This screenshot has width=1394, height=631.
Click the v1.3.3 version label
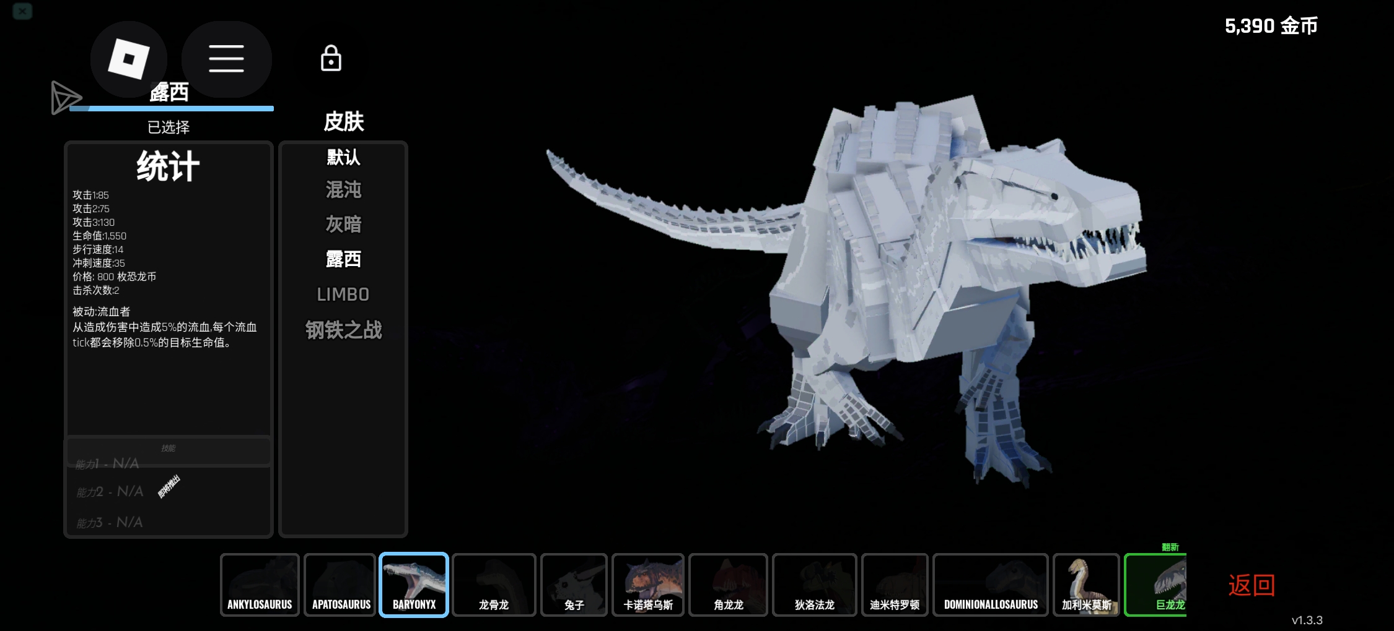(1307, 620)
